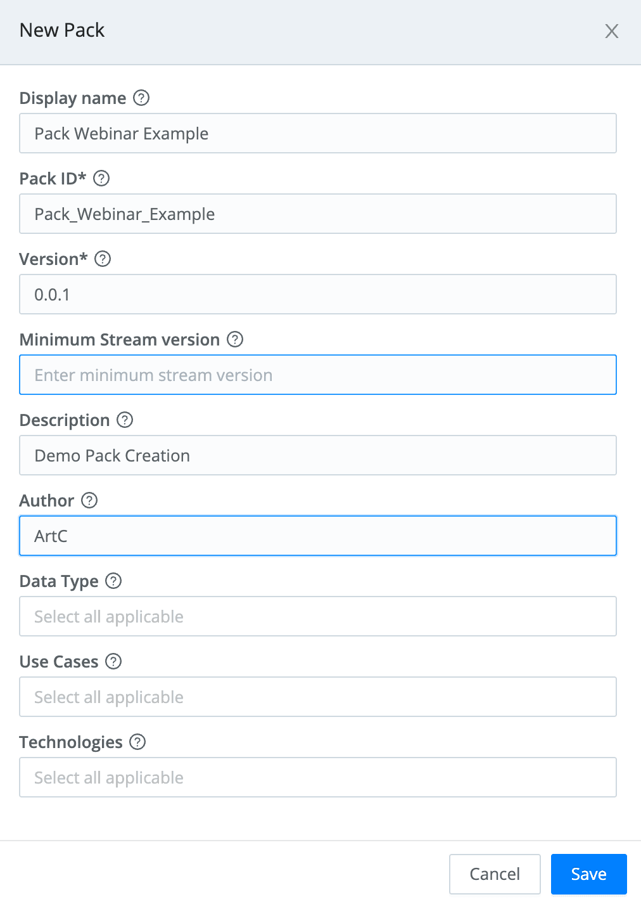Click the Use Cases help icon
The height and width of the screenshot is (904, 641).
(113, 662)
